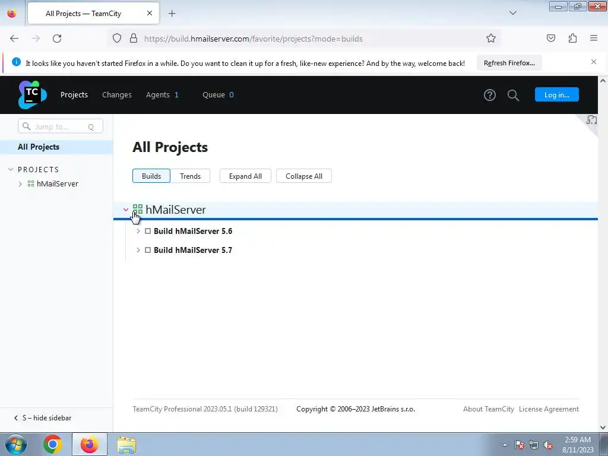
Task: Open File Explorer from the taskbar
Action: coord(126,445)
